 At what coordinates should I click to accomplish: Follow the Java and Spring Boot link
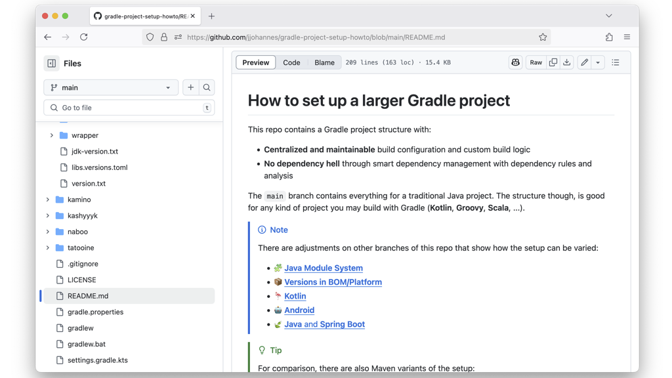pos(324,324)
